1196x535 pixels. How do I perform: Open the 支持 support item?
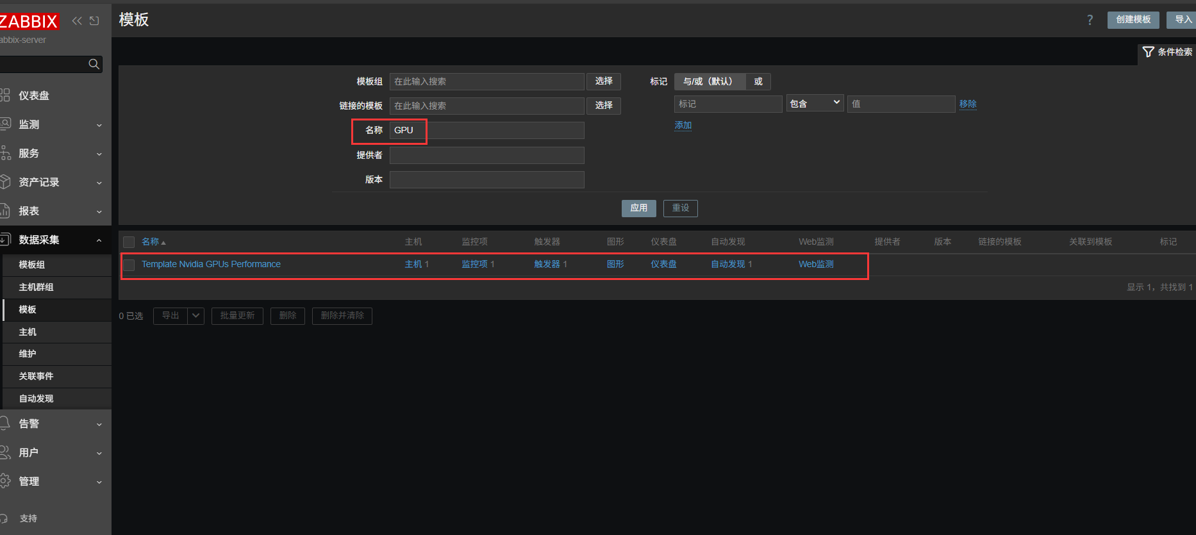[x=28, y=518]
